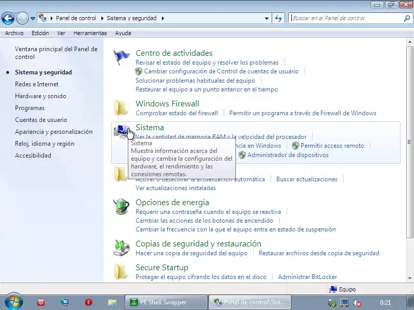Open the Windows Firewall folder icon
Screen dimensions: 414x310
click(x=121, y=107)
